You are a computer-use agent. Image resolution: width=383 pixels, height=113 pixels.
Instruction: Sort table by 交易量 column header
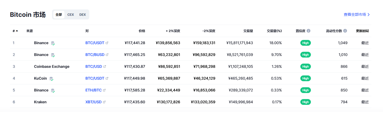pyautogui.click(x=248, y=31)
